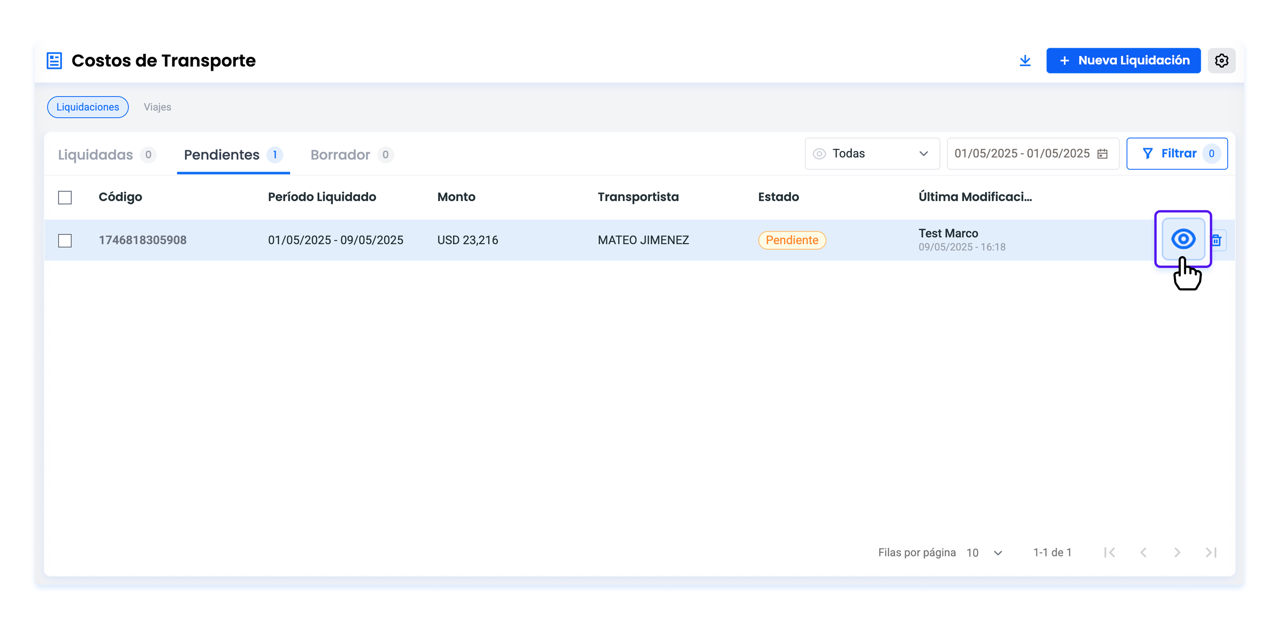Screen dimensions: 1279x625
Task: Switch to the Liquidaciones tab
Action: pos(88,107)
